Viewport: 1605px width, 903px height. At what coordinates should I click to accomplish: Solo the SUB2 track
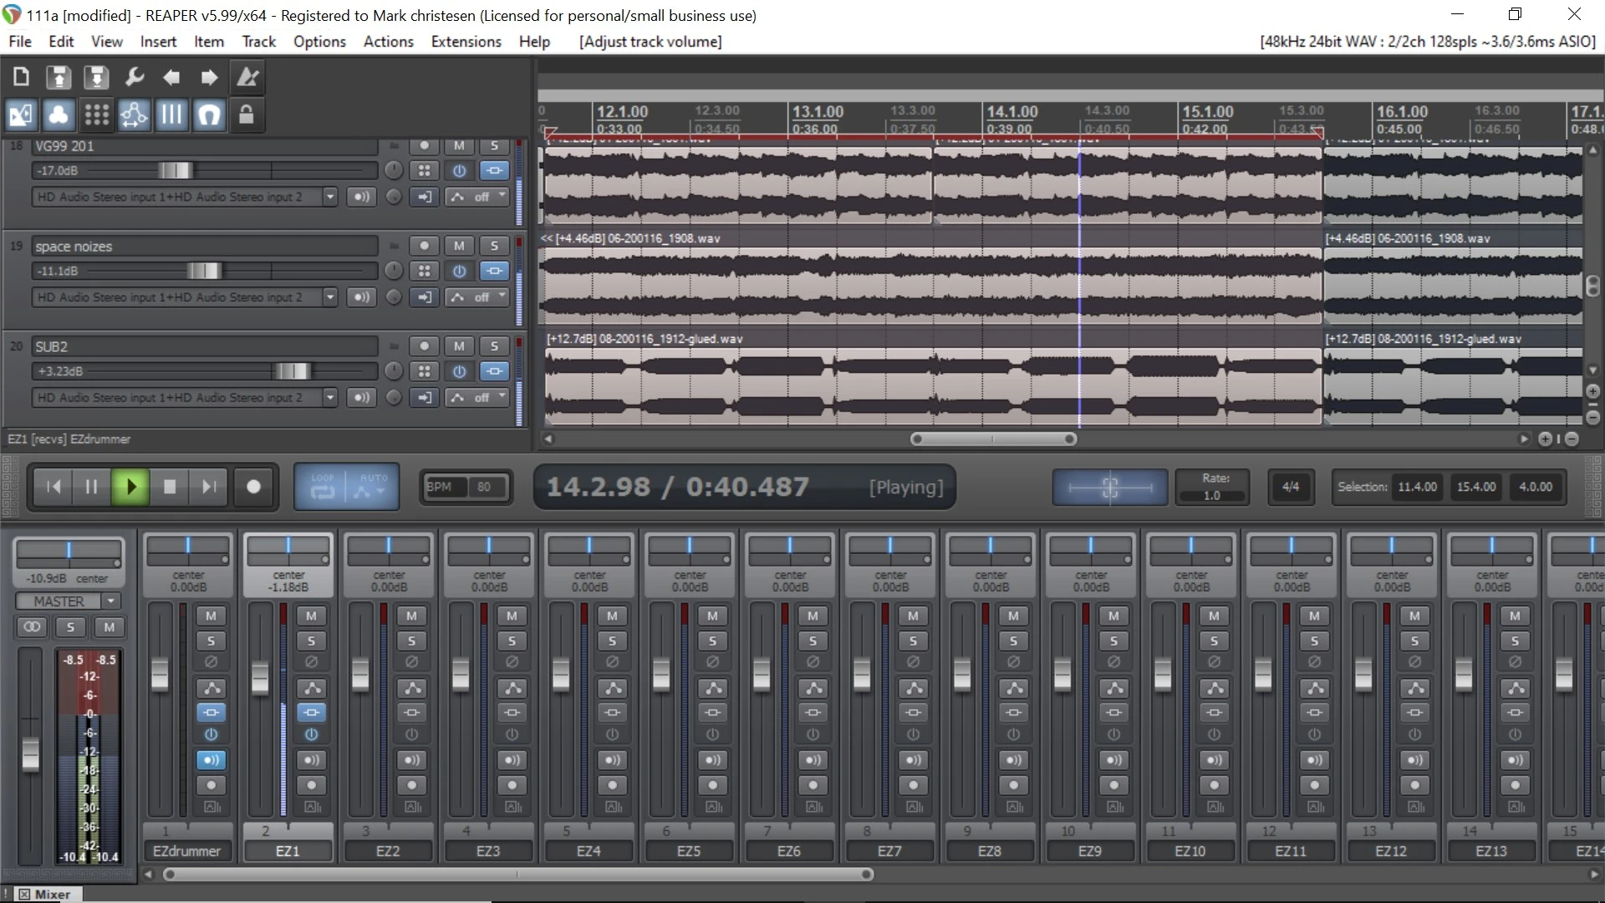click(x=494, y=346)
